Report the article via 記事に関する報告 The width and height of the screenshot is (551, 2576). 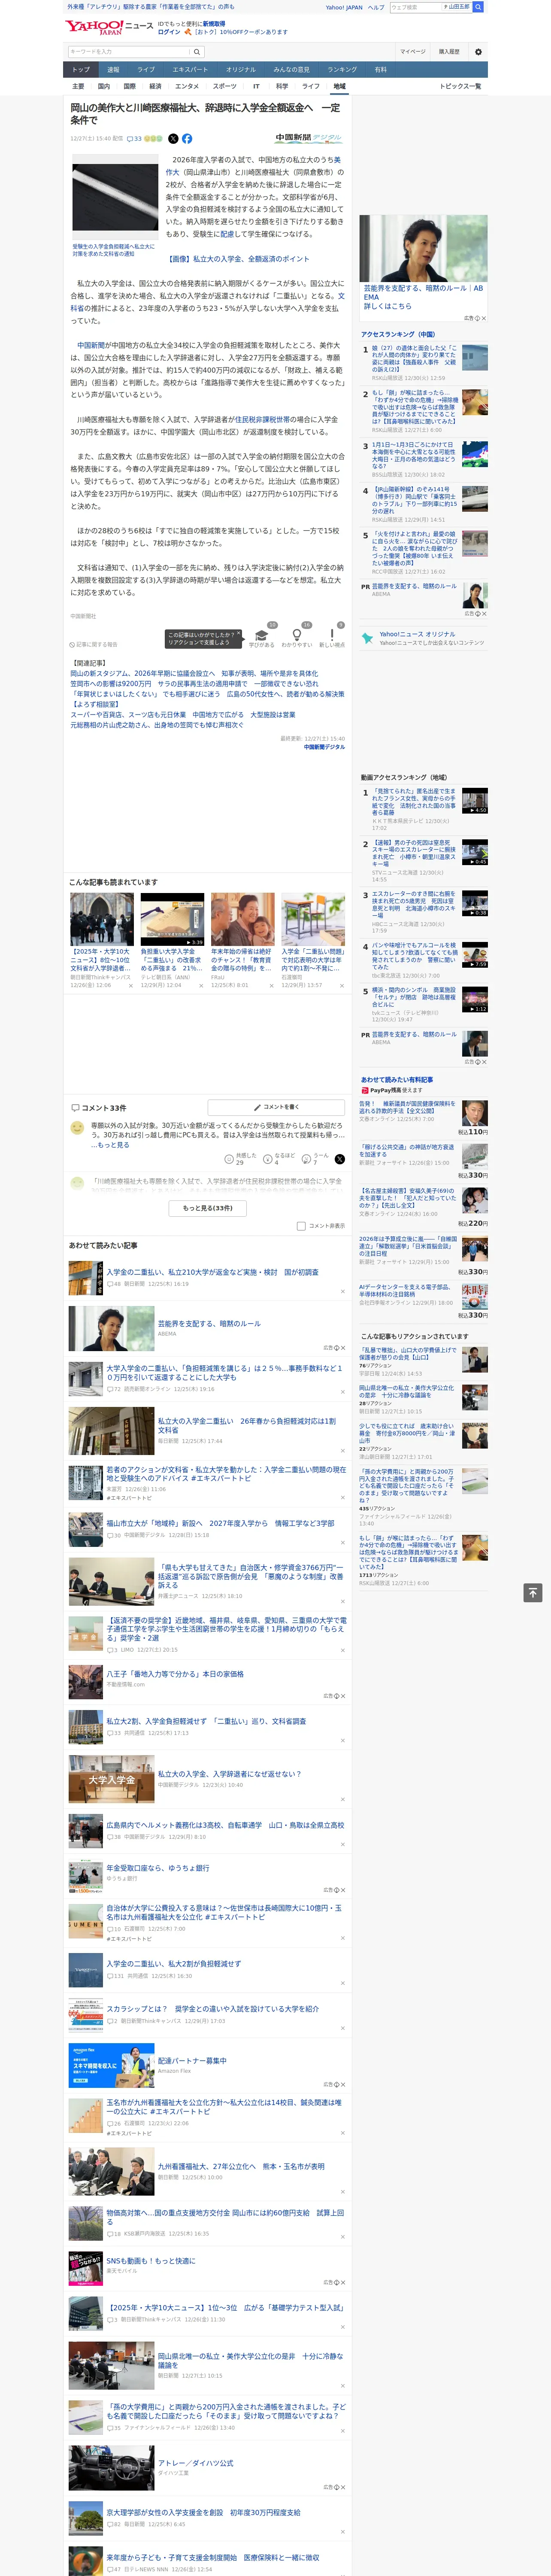click(x=94, y=645)
